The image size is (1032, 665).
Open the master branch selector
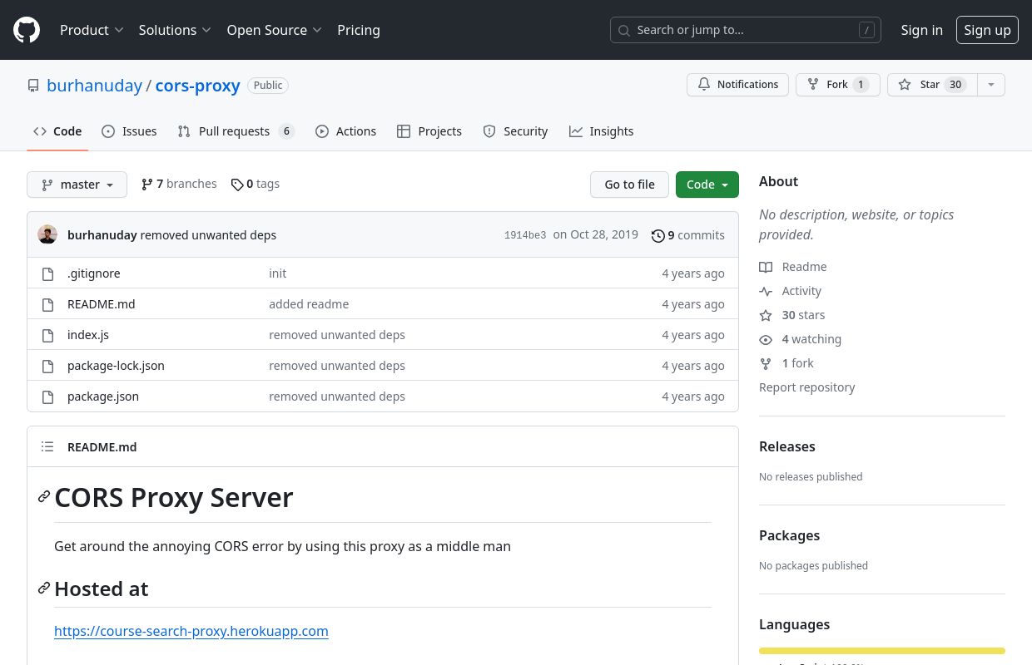[77, 185]
